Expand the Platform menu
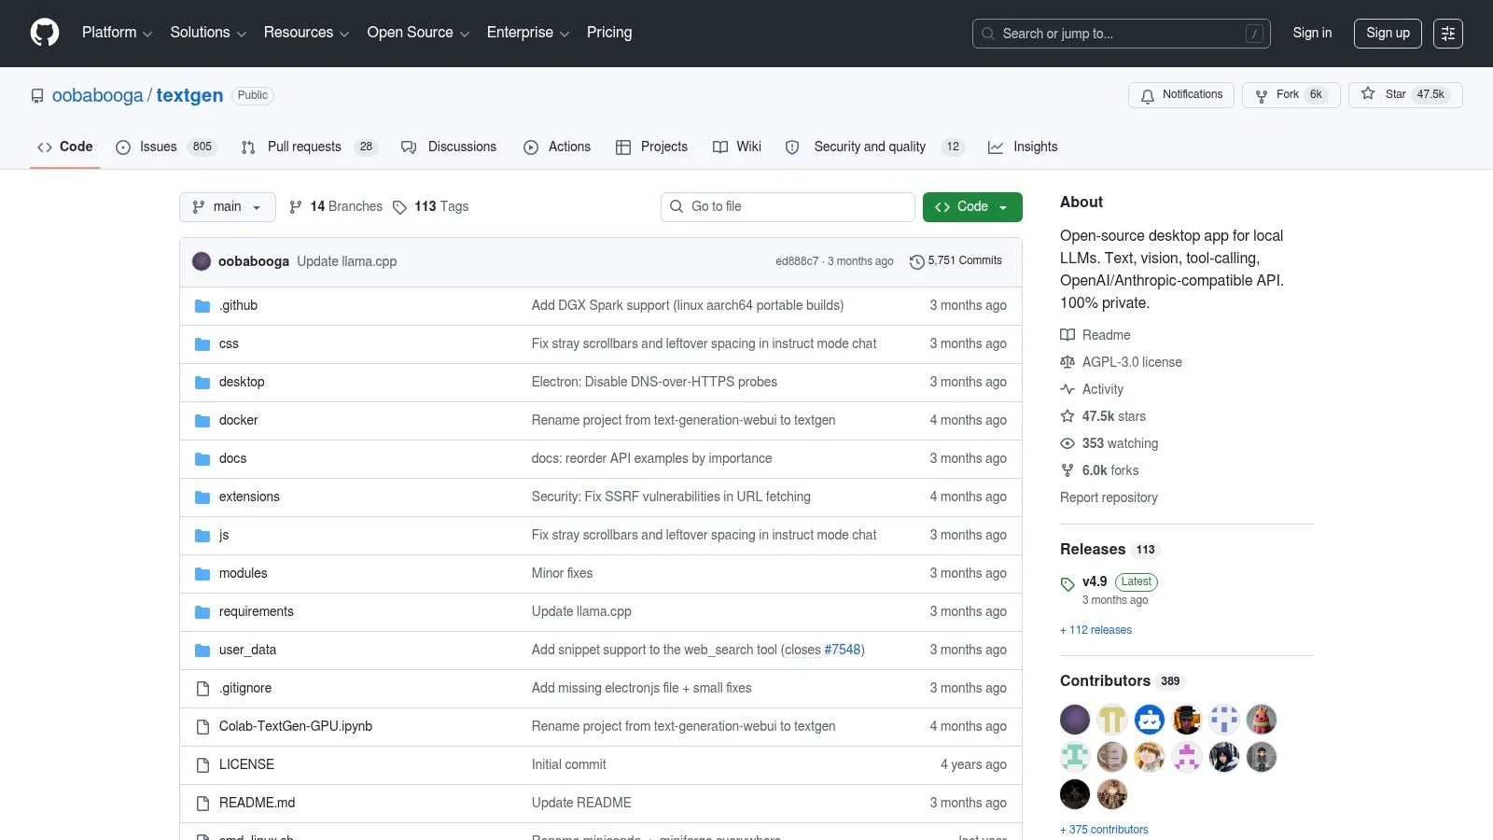The width and height of the screenshot is (1493, 840). coord(117,33)
